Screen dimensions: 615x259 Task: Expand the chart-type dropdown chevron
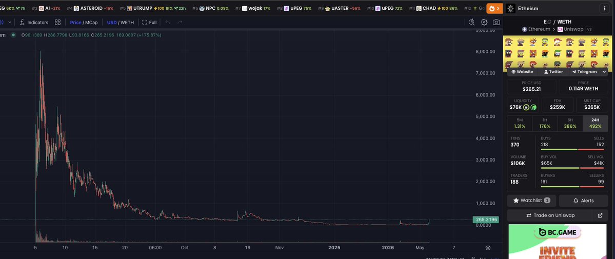(x=10, y=23)
